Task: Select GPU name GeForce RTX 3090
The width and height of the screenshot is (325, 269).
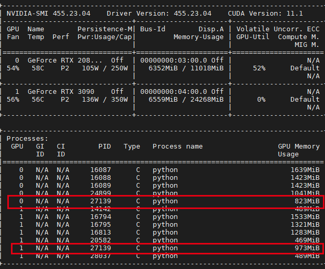Action: pos(61,92)
